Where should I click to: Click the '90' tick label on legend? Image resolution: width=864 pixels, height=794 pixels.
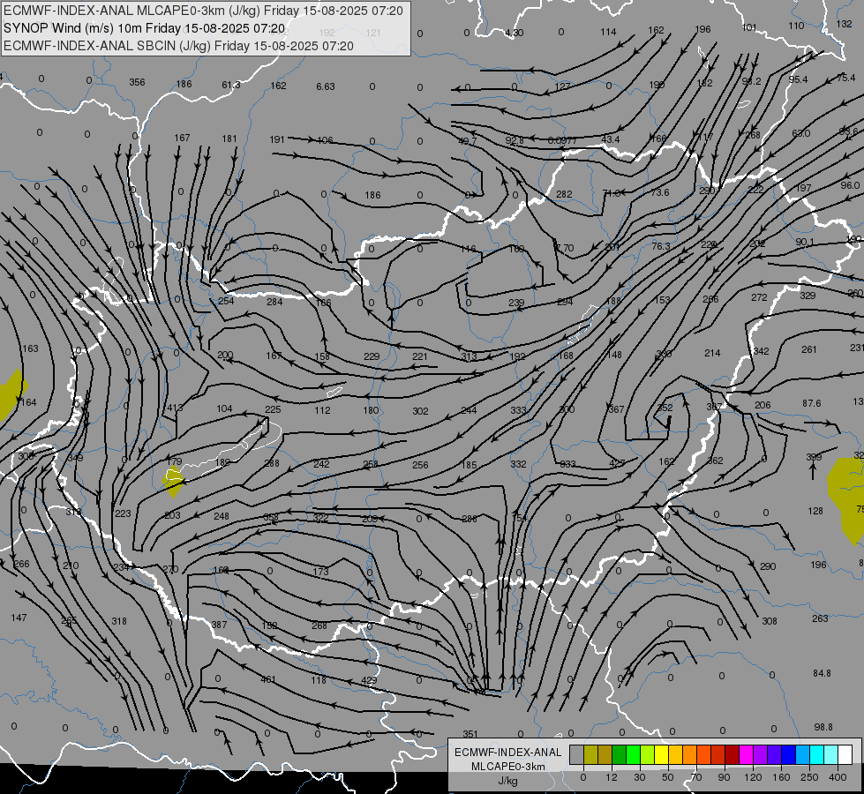click(x=724, y=777)
